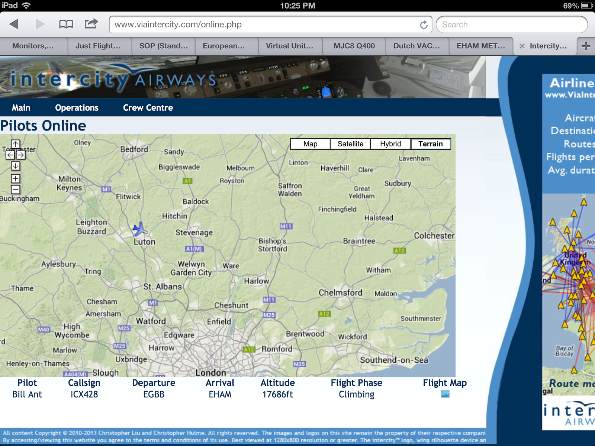Pan map right with arrow control

(x=21, y=155)
